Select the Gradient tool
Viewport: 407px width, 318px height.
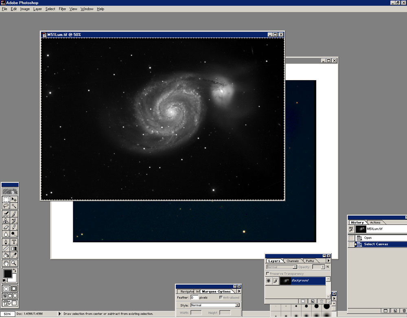[x=14, y=249]
